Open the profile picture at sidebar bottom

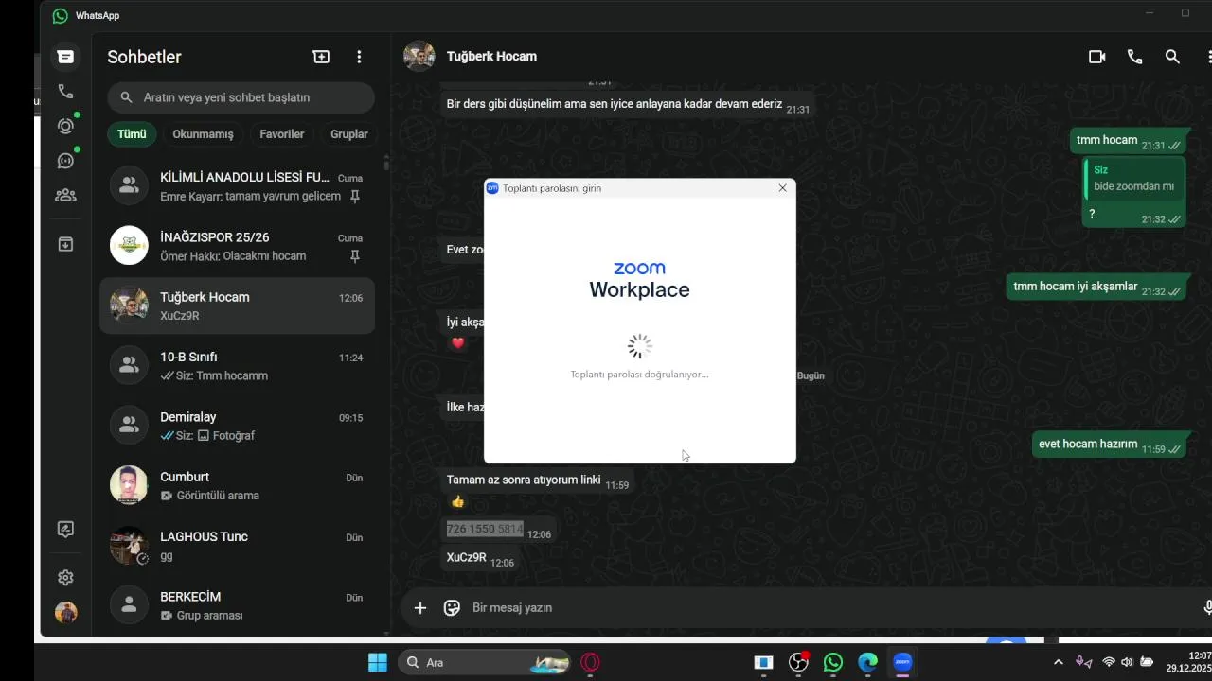click(x=65, y=612)
